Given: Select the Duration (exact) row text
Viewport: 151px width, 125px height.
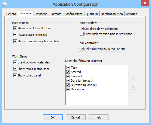Looking at the screenshot, I should pos(82,81).
